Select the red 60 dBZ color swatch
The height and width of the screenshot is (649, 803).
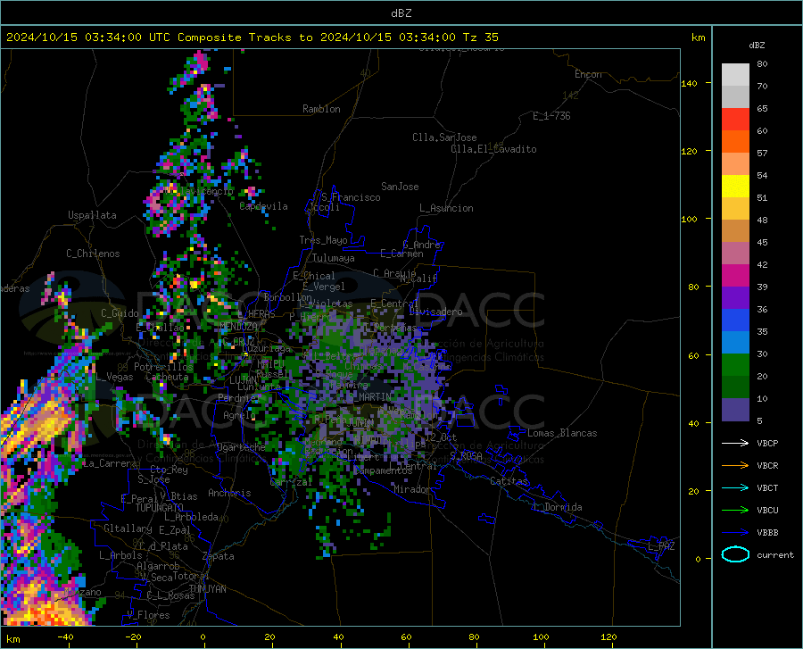tap(735, 120)
